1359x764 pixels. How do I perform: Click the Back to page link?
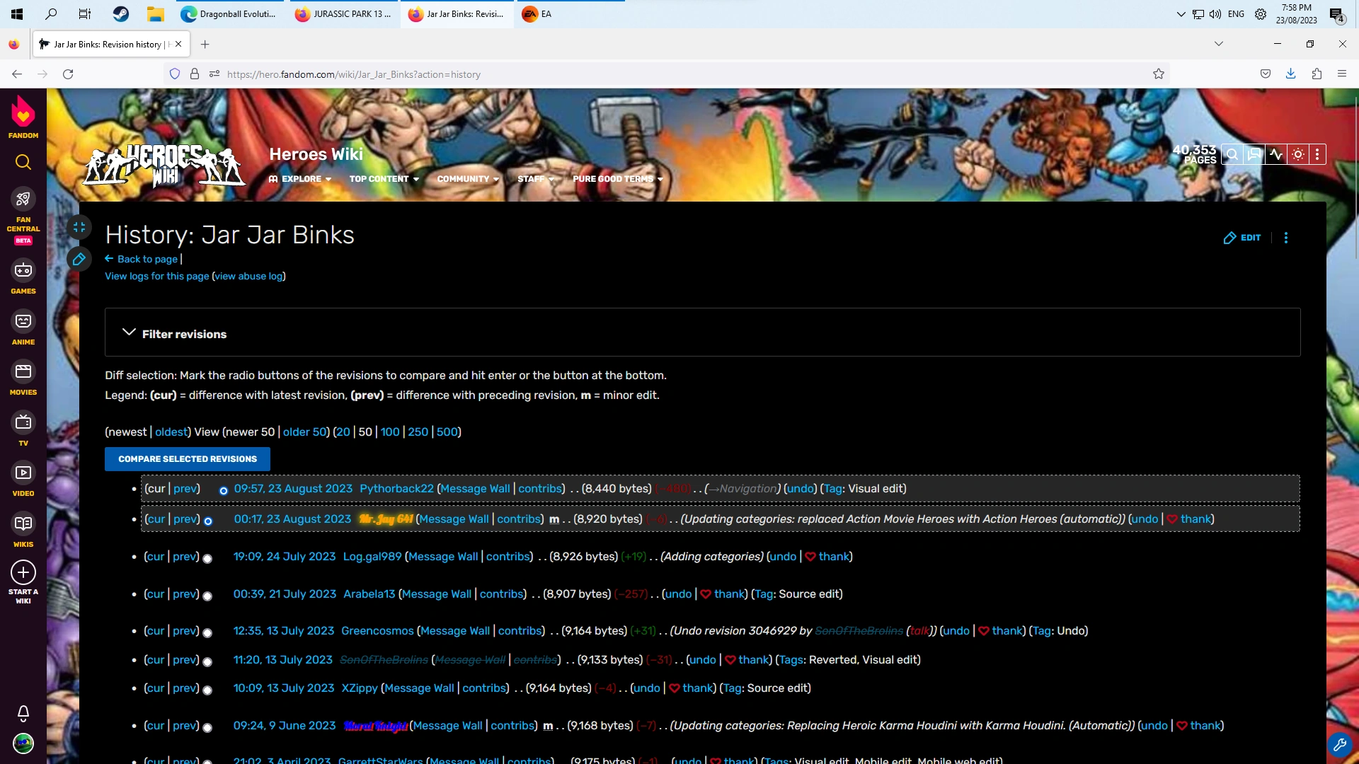[x=147, y=259]
